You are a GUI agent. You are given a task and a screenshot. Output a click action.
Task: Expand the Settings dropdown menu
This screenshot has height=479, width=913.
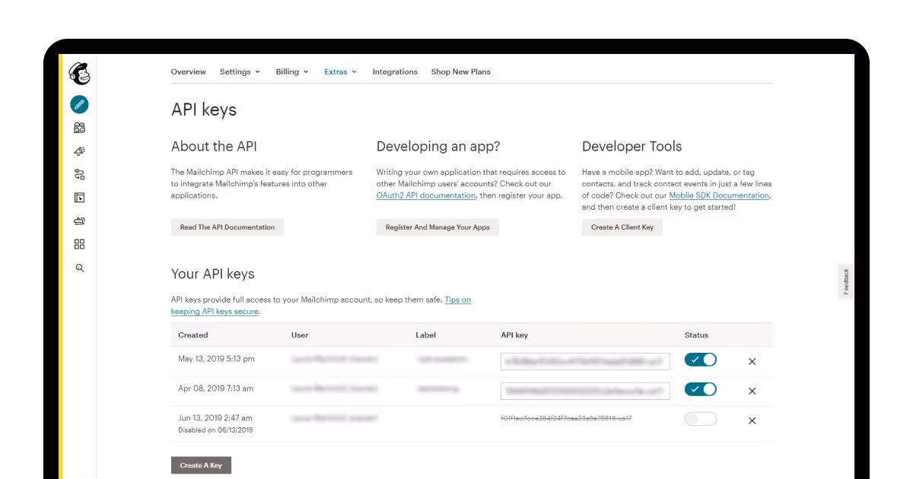pyautogui.click(x=240, y=71)
